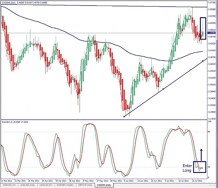Click the highlighted current price label on the price axis

click(x=212, y=33)
